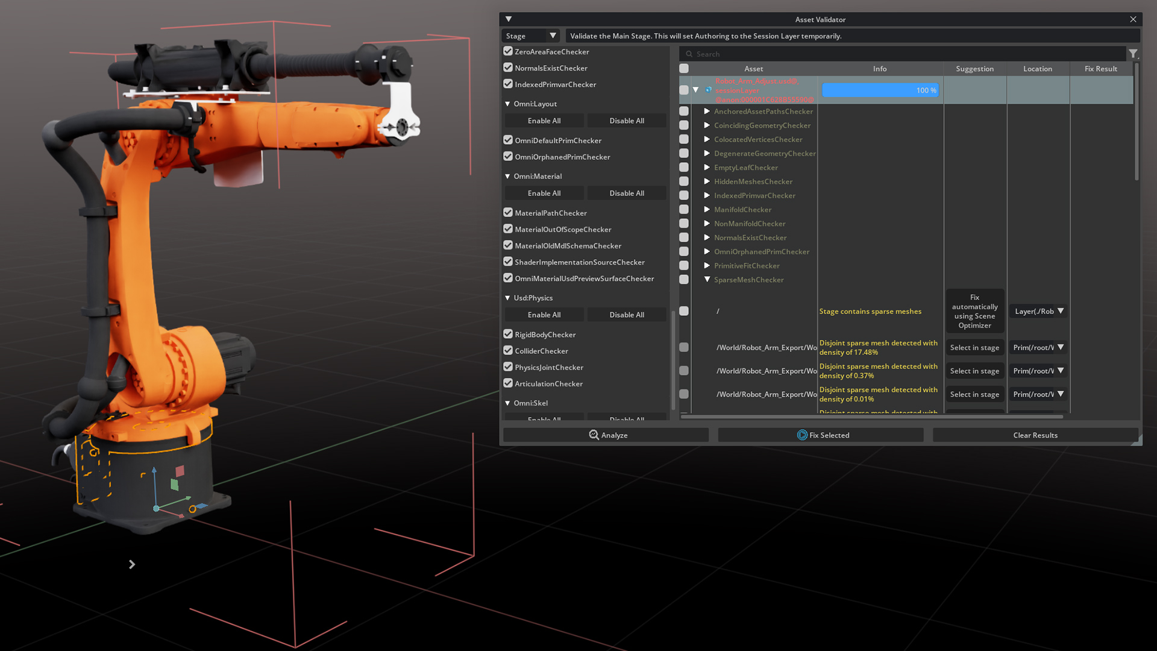This screenshot has height=651, width=1157.
Task: Click the USD file icon in asset row
Action: 709,90
